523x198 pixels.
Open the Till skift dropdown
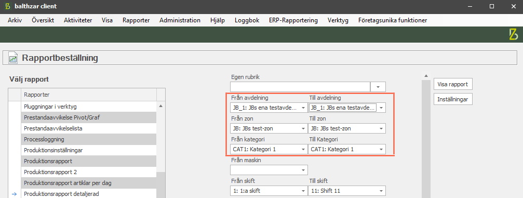(381, 191)
